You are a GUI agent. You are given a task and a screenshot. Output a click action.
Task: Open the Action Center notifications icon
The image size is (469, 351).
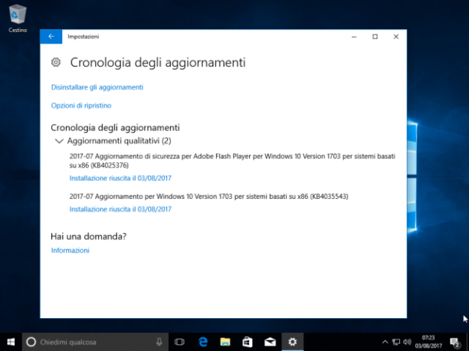[x=454, y=342]
